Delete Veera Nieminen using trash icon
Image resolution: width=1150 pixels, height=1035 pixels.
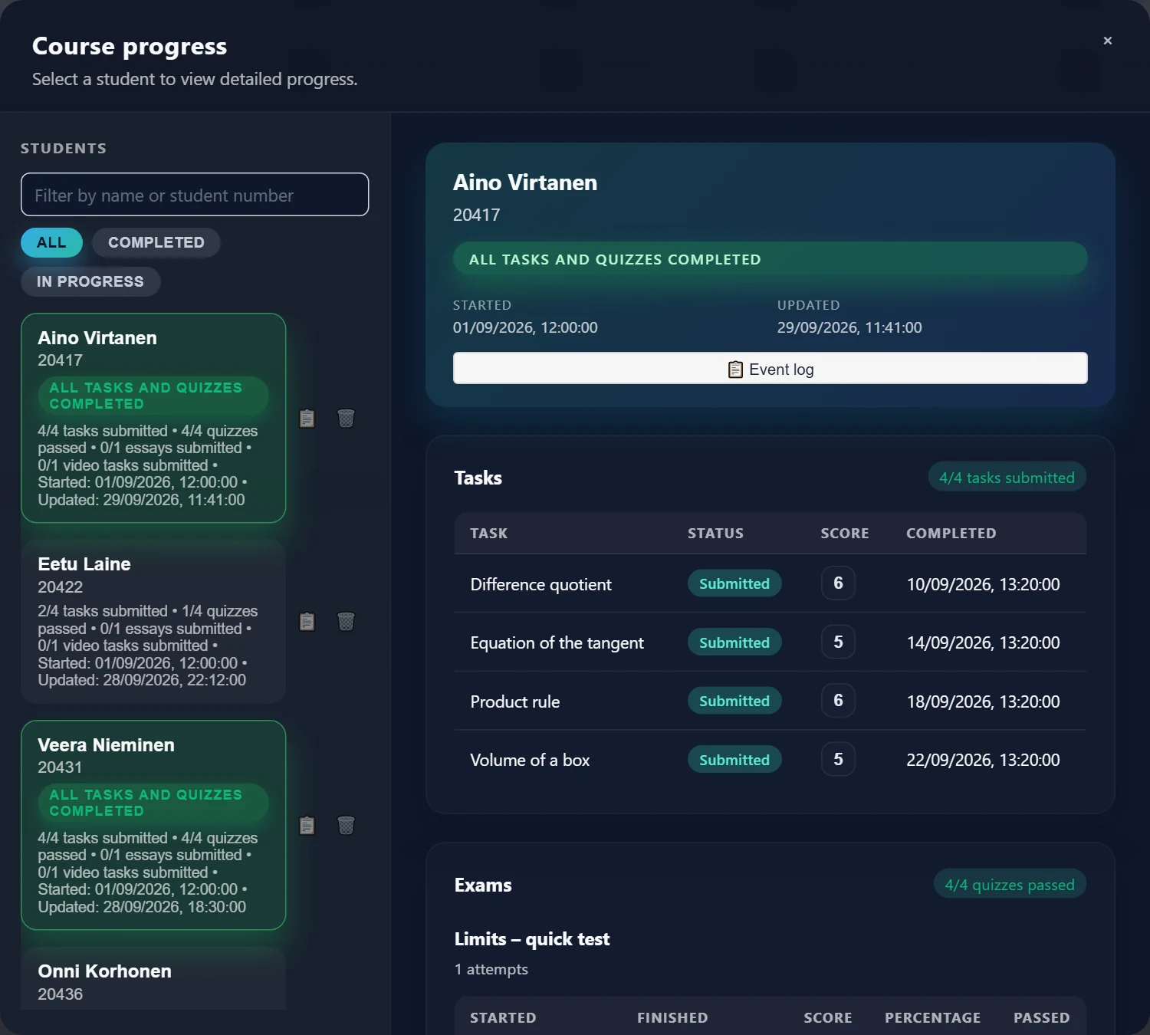[346, 825]
